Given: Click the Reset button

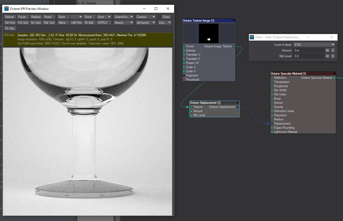Looking at the screenshot, I should tap(49, 17).
